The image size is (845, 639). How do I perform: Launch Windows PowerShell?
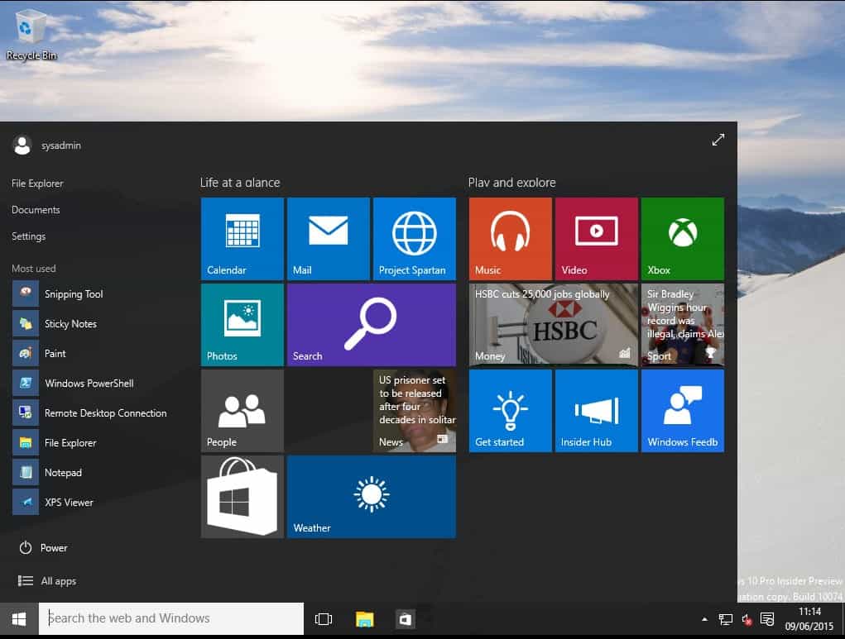pos(87,383)
